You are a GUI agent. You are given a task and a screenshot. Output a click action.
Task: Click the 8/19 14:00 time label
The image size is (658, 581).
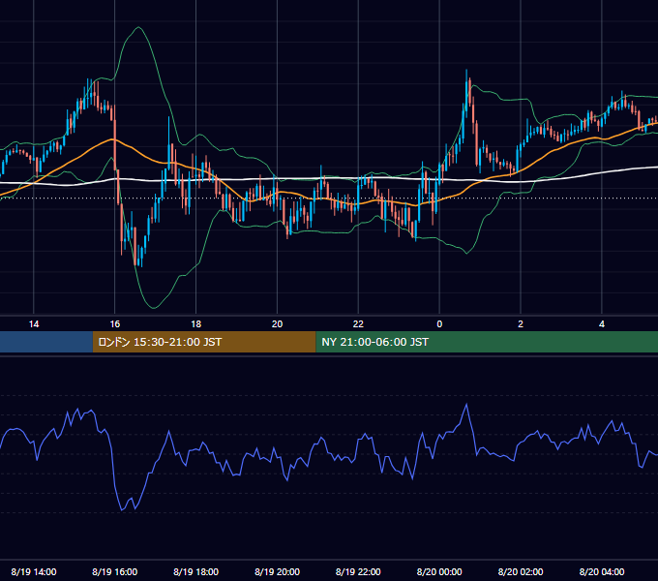click(x=34, y=571)
